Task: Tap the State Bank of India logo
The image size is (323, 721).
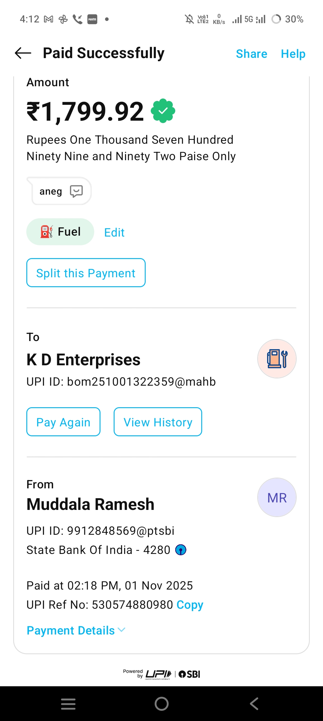Action: [181, 550]
